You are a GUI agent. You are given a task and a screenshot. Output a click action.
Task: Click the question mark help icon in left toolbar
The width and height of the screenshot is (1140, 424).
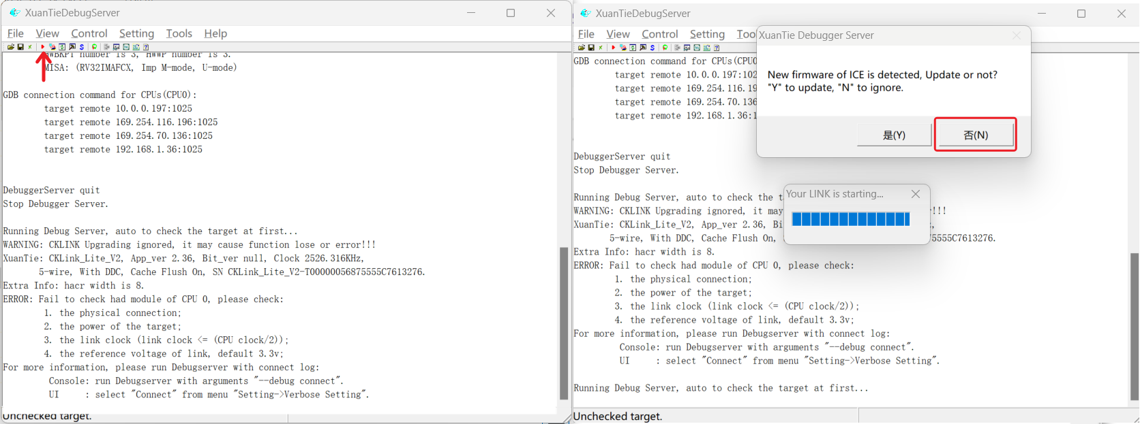[x=146, y=47]
